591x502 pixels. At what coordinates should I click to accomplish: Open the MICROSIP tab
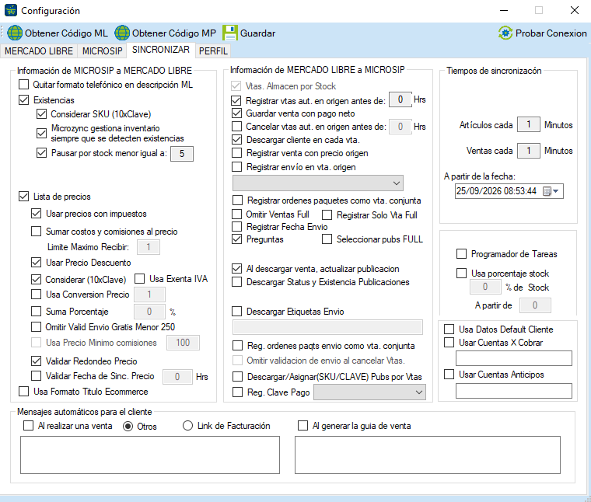tap(102, 51)
